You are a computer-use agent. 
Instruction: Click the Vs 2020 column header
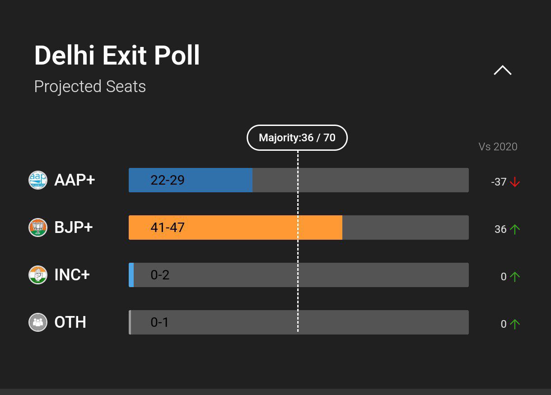498,147
